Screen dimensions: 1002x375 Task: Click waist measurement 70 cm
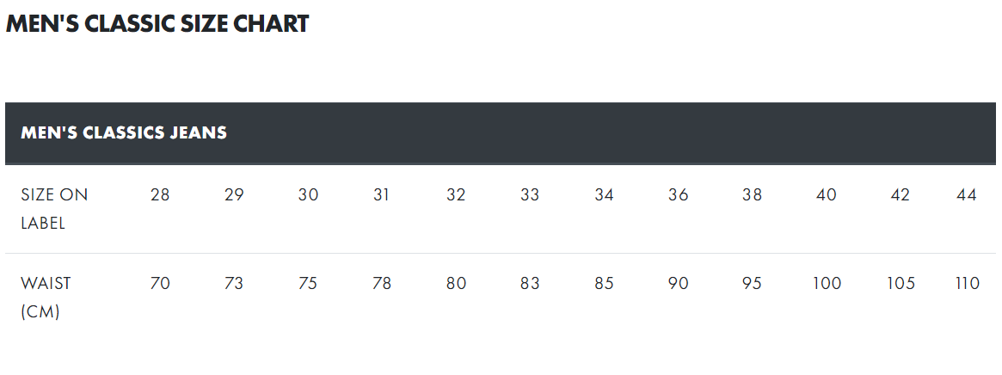pos(160,283)
